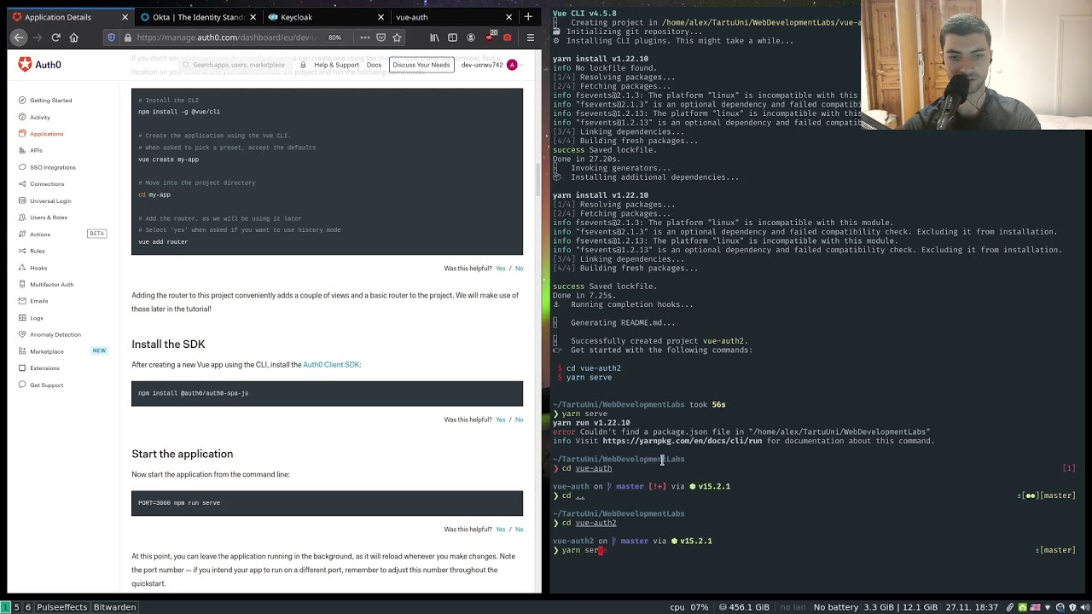Follow the Auth0 Client SDK link
Viewport: 1092px width, 614px height.
coord(331,365)
